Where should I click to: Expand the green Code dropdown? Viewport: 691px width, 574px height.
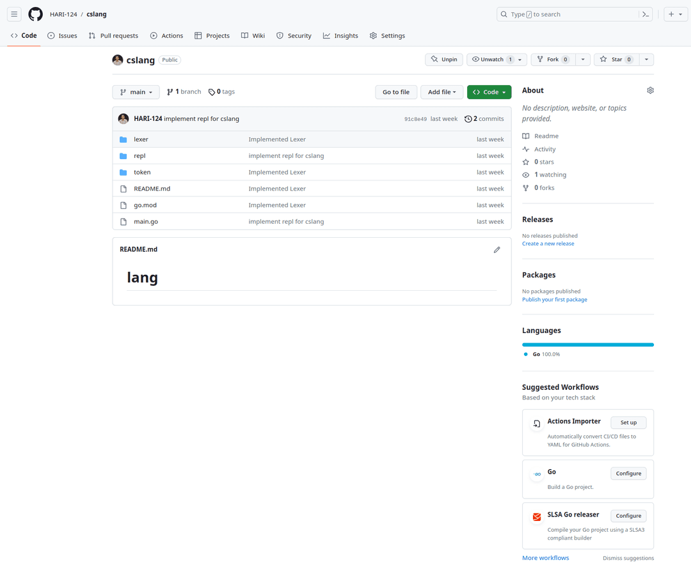pyautogui.click(x=489, y=92)
